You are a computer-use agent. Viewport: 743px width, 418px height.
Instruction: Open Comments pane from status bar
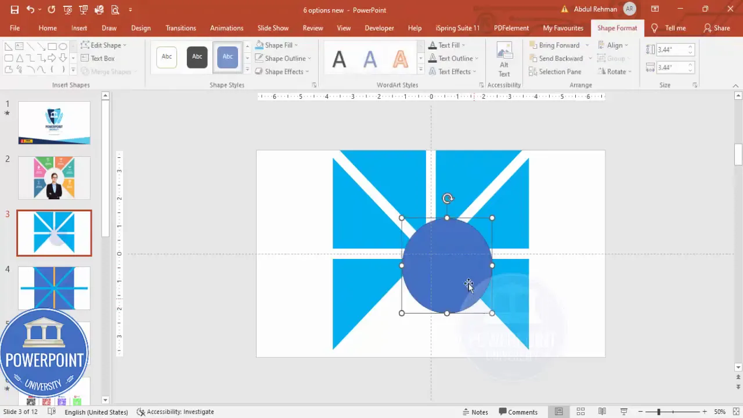(518, 412)
